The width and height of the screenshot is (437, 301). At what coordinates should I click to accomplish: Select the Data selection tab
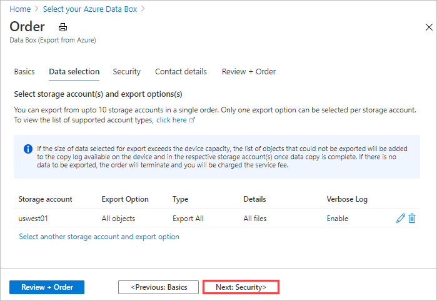[x=74, y=72]
